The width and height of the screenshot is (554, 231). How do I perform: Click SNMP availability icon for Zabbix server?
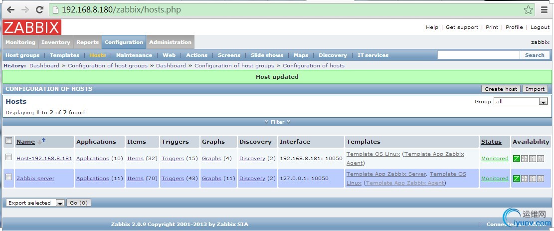pyautogui.click(x=524, y=179)
